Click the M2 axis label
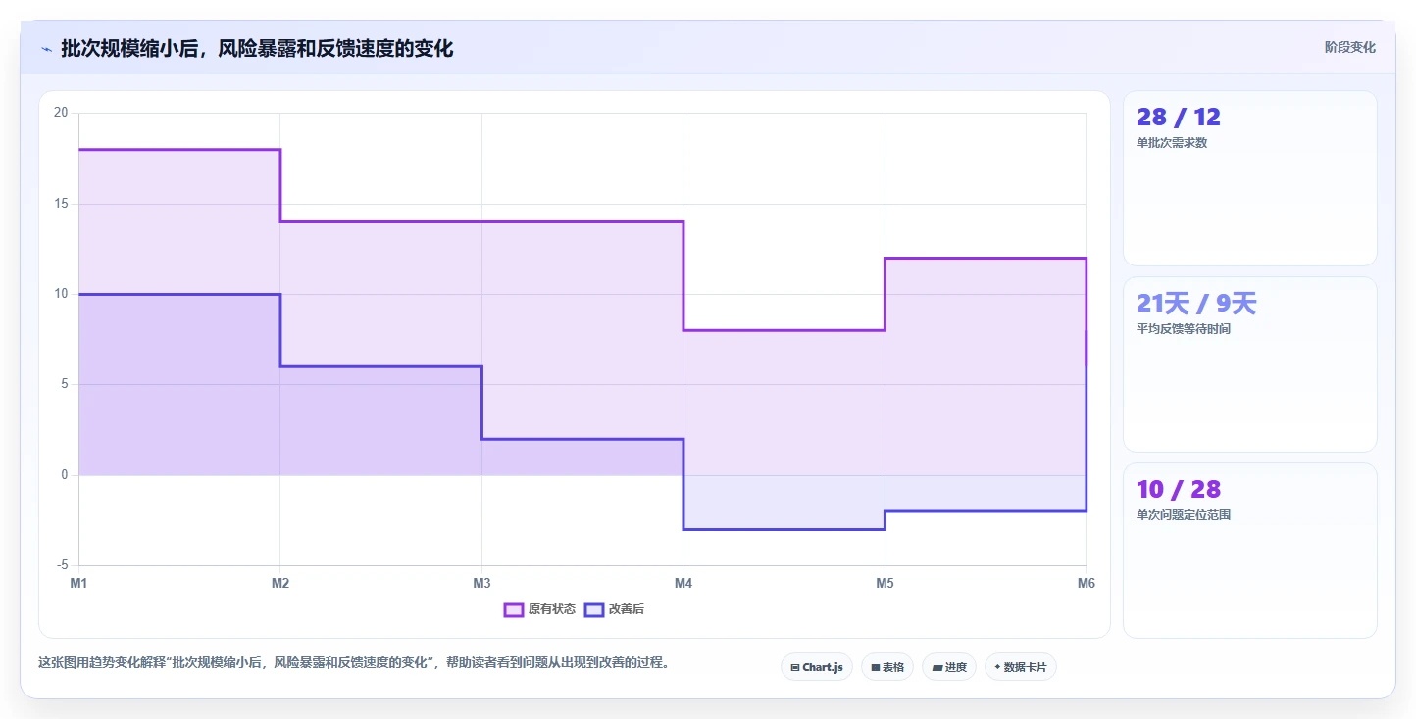Viewport: 1416px width, 719px height. [x=280, y=584]
